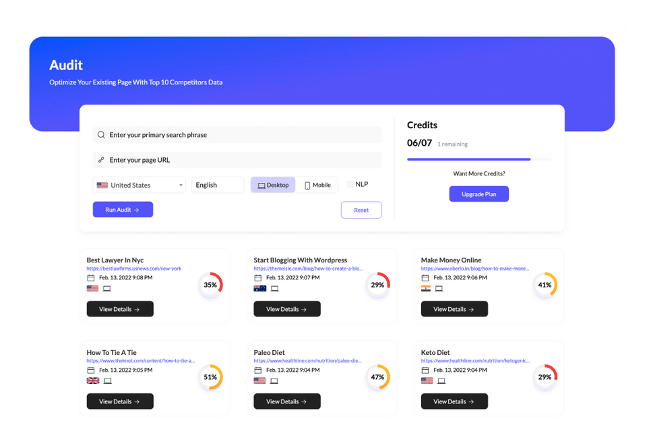The image size is (647, 446).
Task: Click UK flag on How To Tie A Tie card
Action: point(93,381)
